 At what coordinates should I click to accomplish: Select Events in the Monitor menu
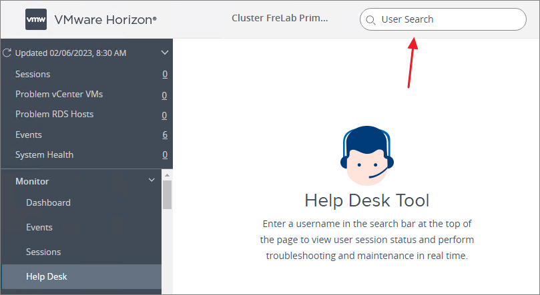pos(39,227)
